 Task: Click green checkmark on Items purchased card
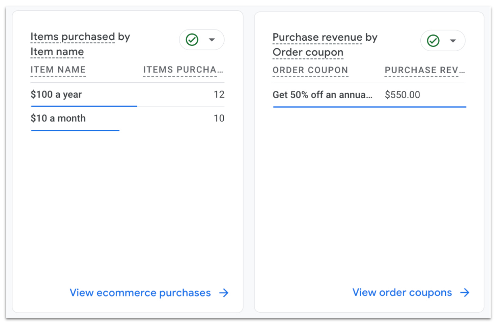192,40
